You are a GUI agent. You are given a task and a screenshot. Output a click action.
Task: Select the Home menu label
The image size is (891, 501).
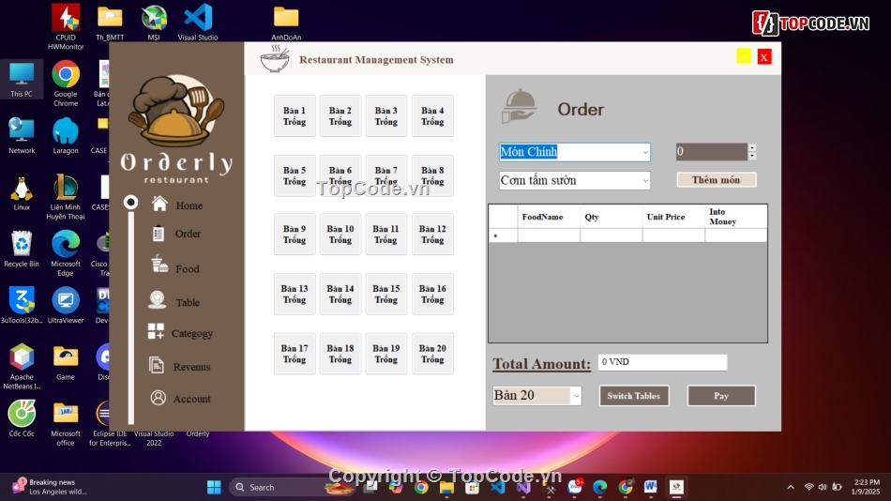(x=189, y=205)
